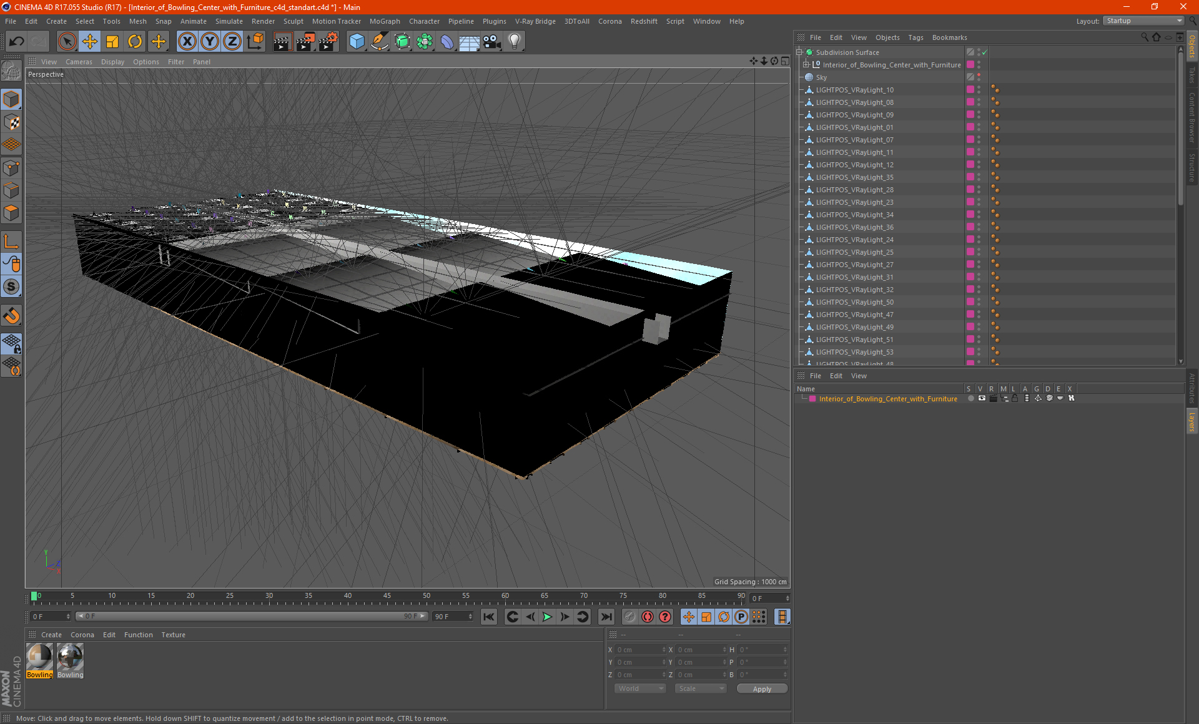Select first Bowling material thumbnail
This screenshot has width=1199, height=724.
pos(39,661)
